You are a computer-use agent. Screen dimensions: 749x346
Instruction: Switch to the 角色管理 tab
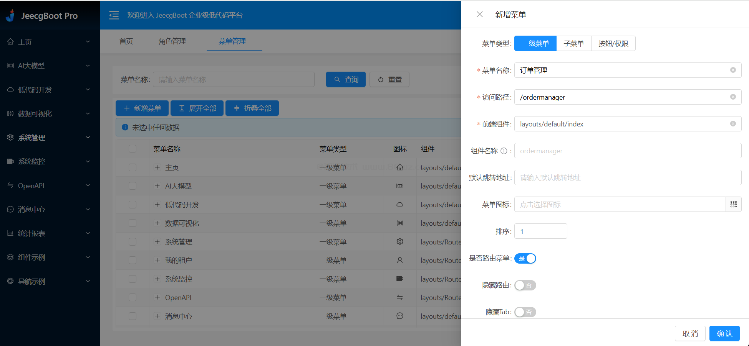[172, 41]
